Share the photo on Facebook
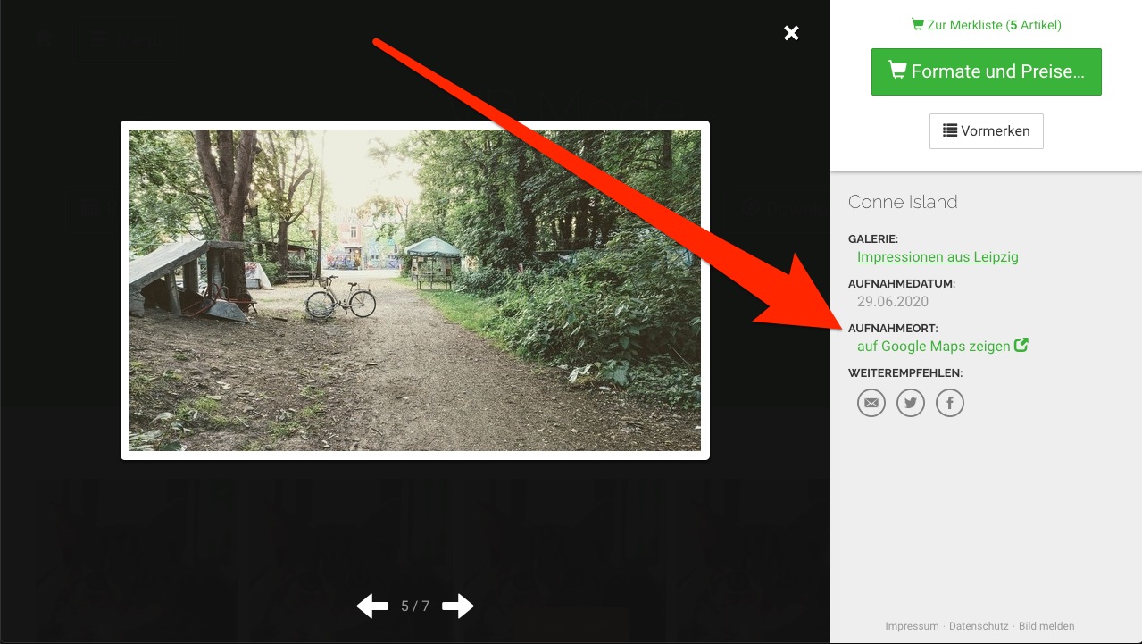This screenshot has height=644, width=1142. [x=950, y=403]
